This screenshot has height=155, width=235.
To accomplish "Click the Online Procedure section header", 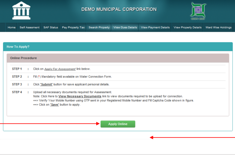I will [118, 58].
